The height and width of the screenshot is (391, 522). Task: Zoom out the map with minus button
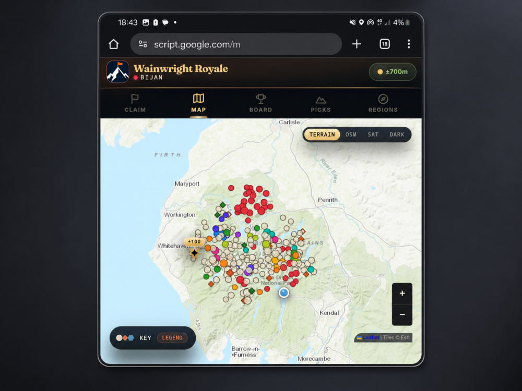click(x=402, y=314)
